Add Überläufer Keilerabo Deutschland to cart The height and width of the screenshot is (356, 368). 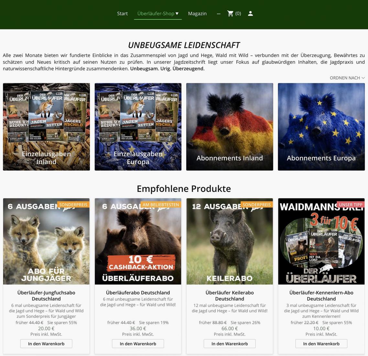[x=229, y=343]
